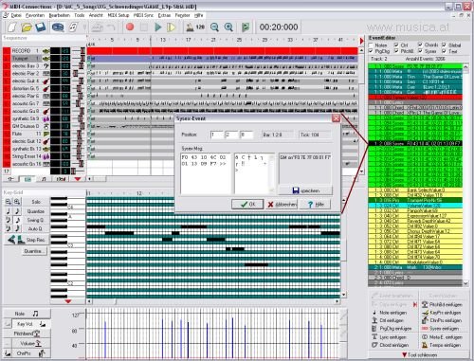Click the Tempo einfügen tool icon
The width and height of the screenshot is (474, 361).
[425, 345]
